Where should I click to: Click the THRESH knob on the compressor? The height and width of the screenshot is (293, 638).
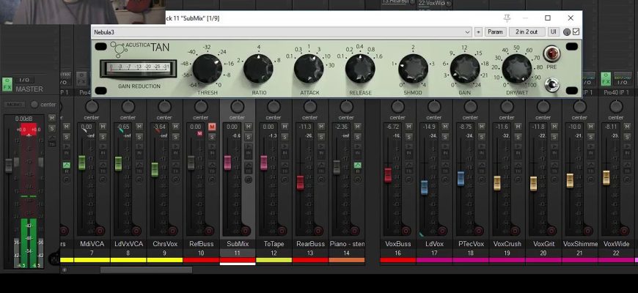208,70
